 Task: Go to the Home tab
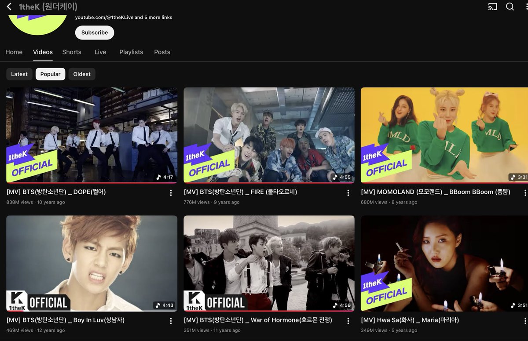click(x=14, y=52)
